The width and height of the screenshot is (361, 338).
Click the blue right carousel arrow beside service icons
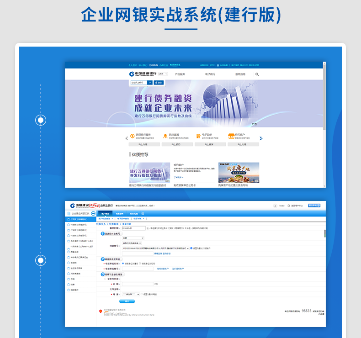tap(261, 138)
